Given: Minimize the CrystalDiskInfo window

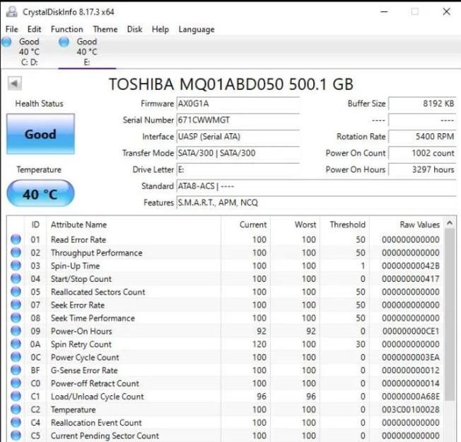Looking at the screenshot, I should [384, 12].
